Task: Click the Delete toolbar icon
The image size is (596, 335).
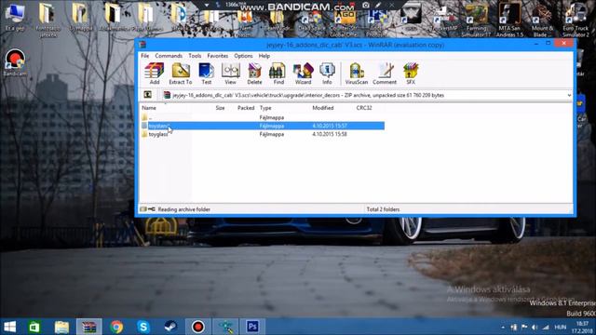Action: (254, 74)
